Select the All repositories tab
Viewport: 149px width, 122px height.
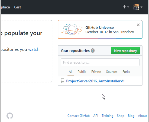70,72
